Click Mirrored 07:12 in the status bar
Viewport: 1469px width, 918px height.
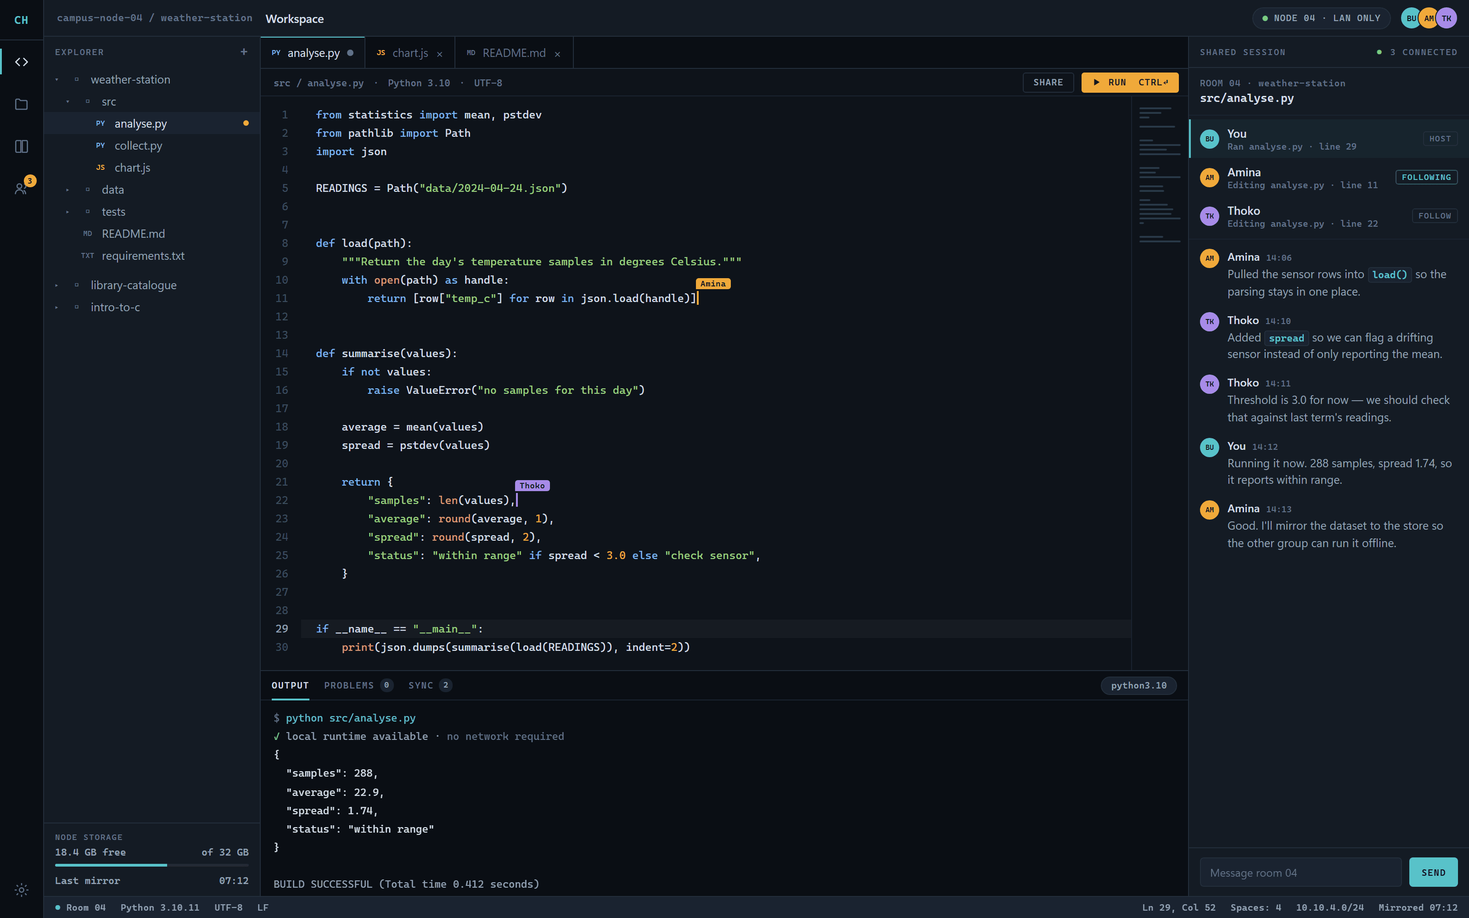pos(1418,908)
